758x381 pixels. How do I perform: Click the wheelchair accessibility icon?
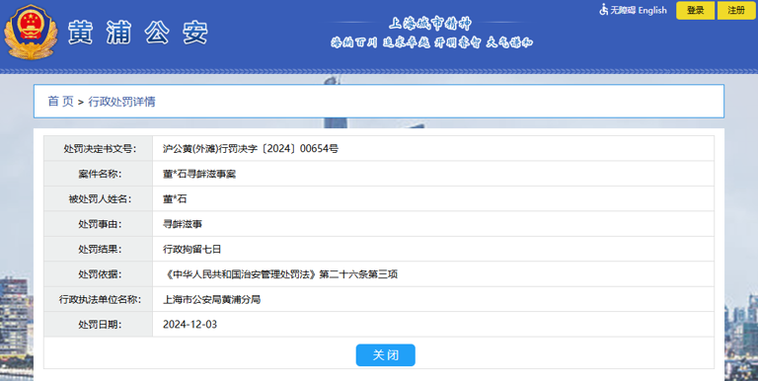click(x=603, y=10)
